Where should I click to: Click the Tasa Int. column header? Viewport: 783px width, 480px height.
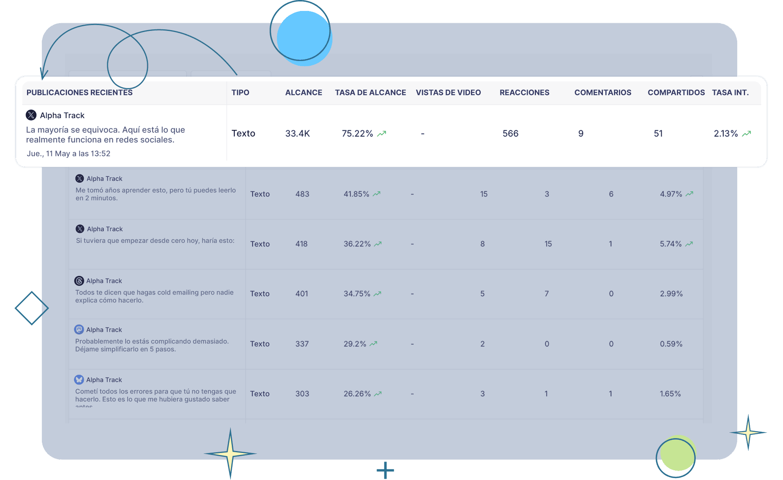click(x=730, y=93)
